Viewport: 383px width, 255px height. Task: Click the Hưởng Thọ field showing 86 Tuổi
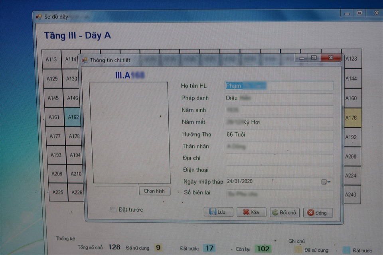click(279, 134)
